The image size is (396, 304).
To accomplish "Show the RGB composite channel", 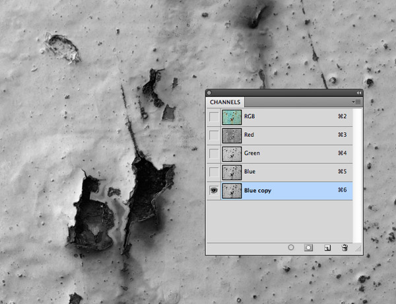I will point(213,117).
